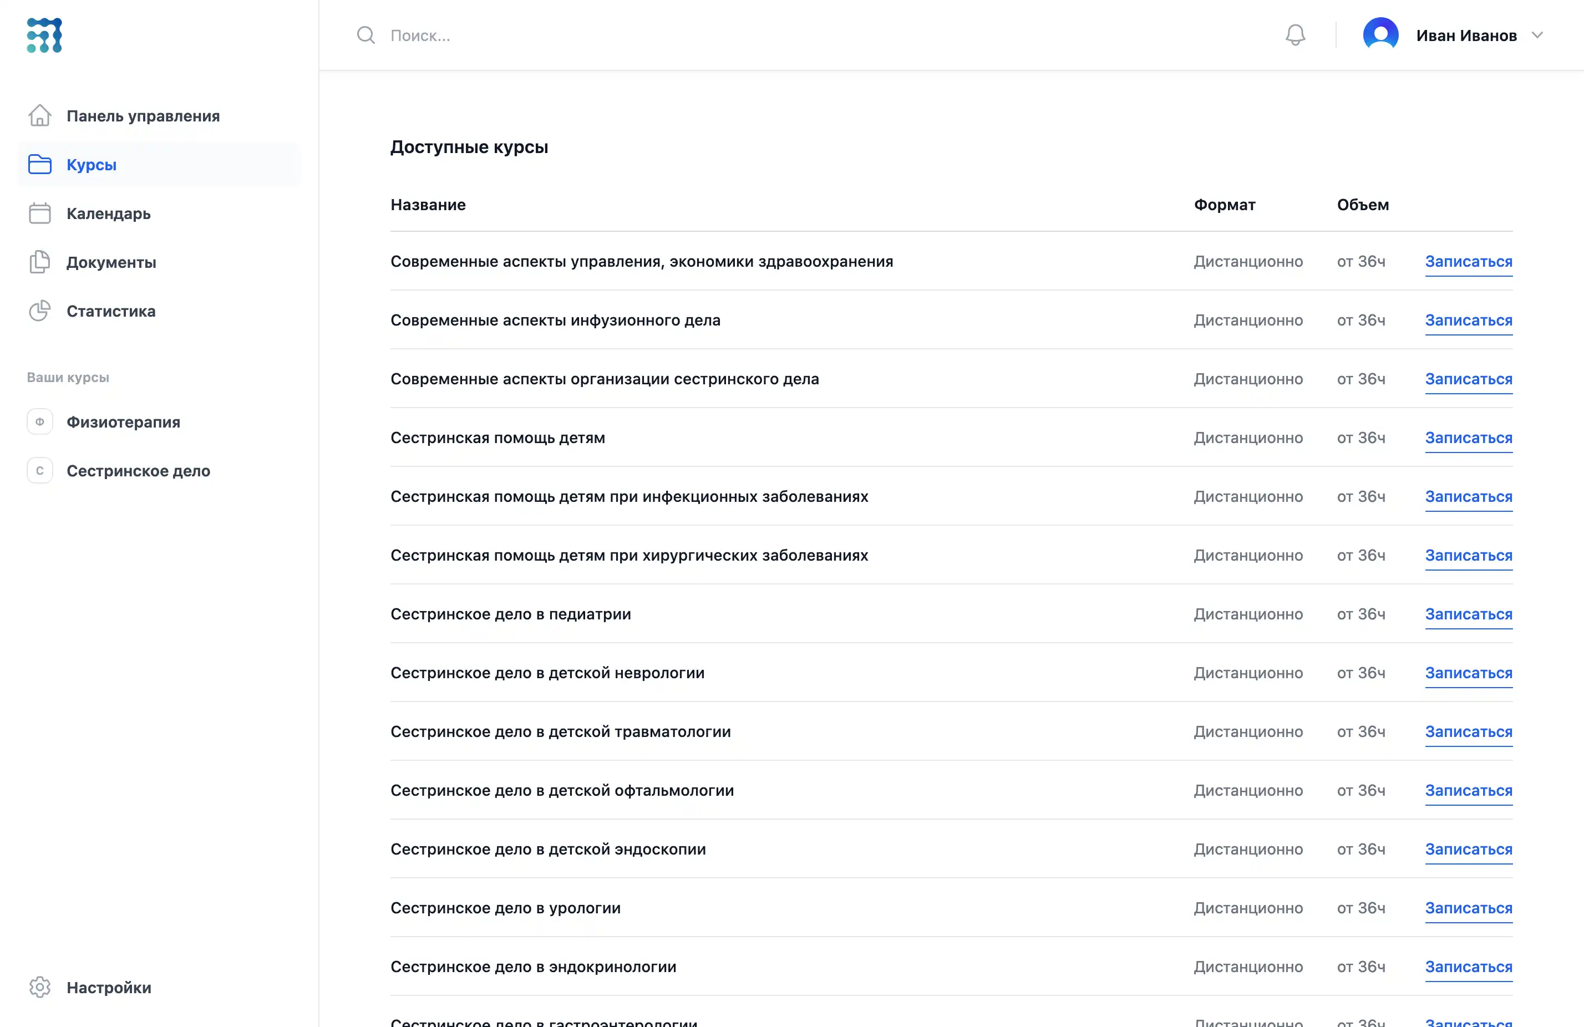Expand the user menu chevron
The height and width of the screenshot is (1027, 1584).
click(1537, 35)
